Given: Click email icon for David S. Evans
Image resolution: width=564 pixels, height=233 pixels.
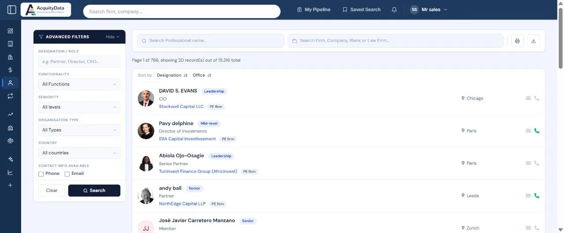Looking at the screenshot, I should (528, 98).
